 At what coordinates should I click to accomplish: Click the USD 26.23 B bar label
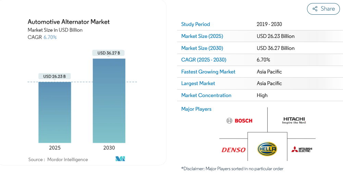click(54, 76)
